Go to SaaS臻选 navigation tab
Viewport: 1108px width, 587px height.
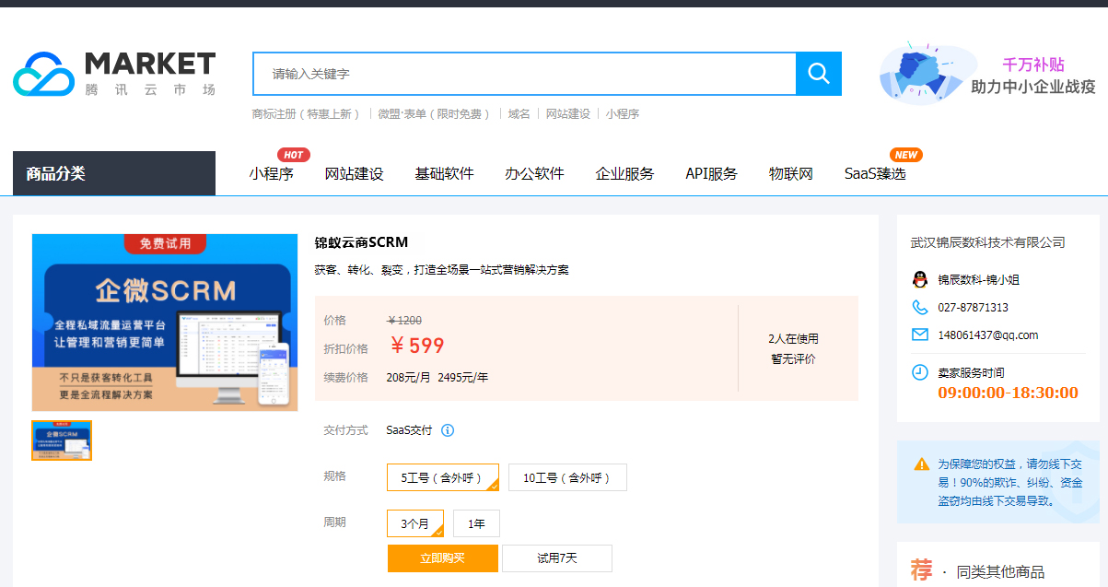[x=875, y=173]
